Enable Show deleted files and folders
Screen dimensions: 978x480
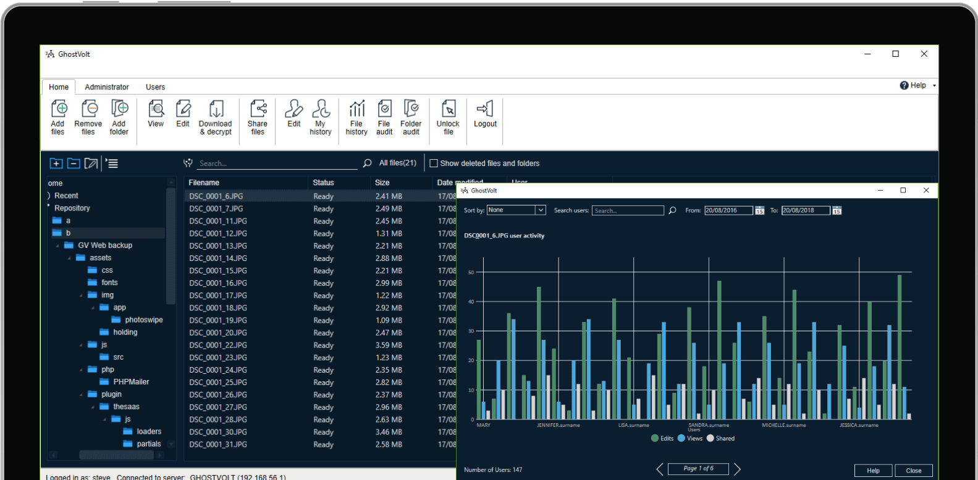(x=434, y=163)
